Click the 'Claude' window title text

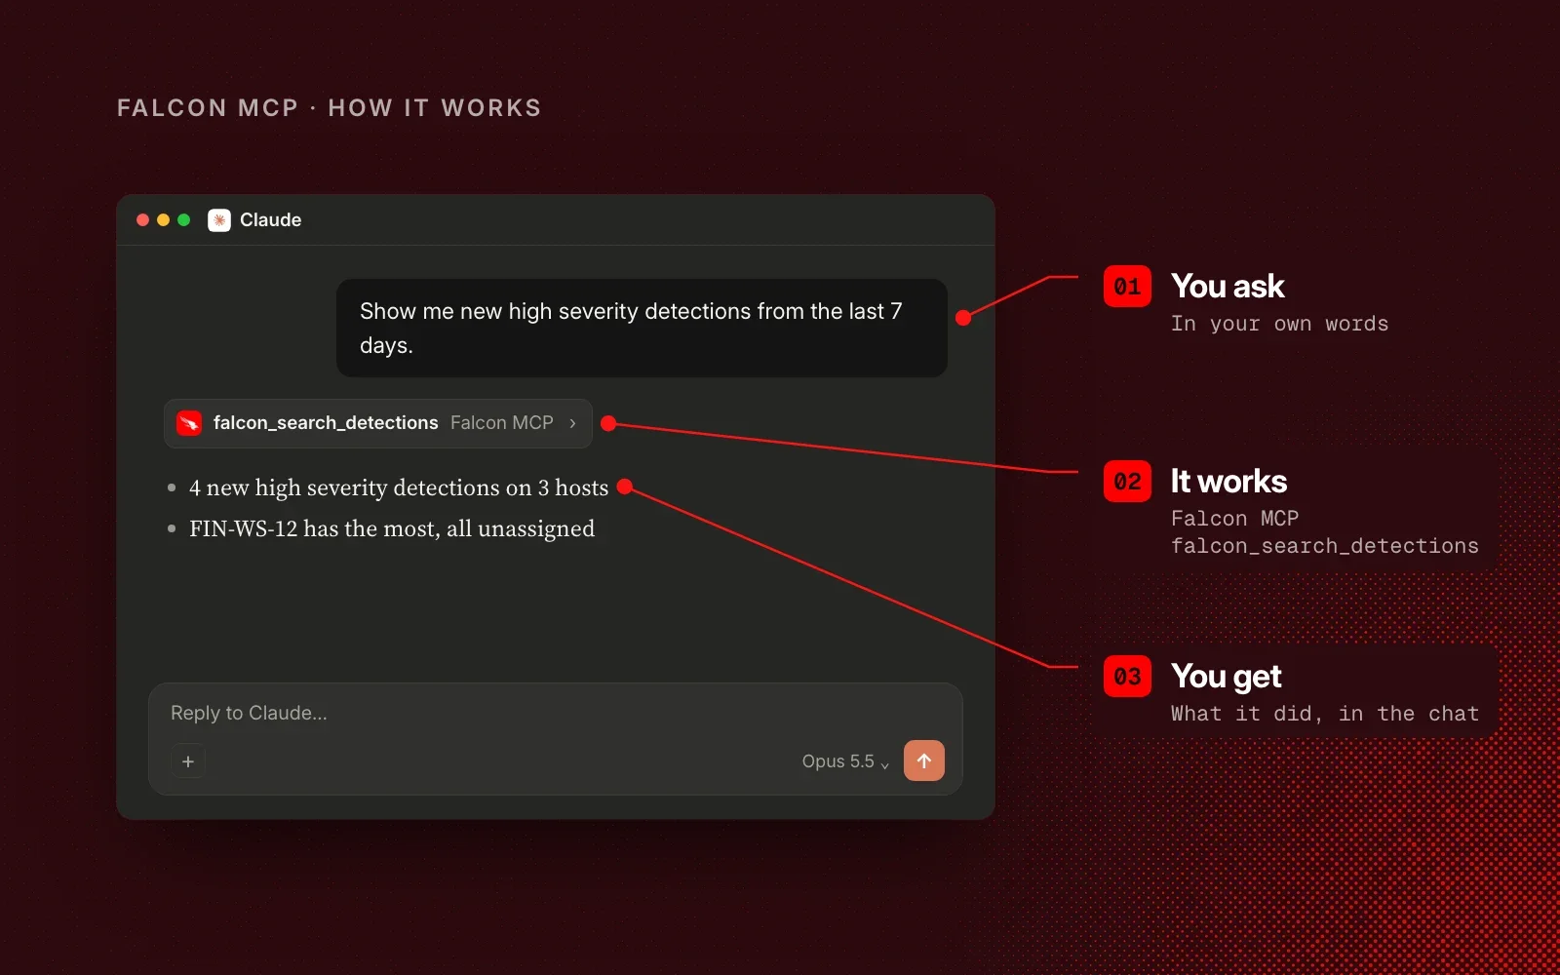[271, 220]
